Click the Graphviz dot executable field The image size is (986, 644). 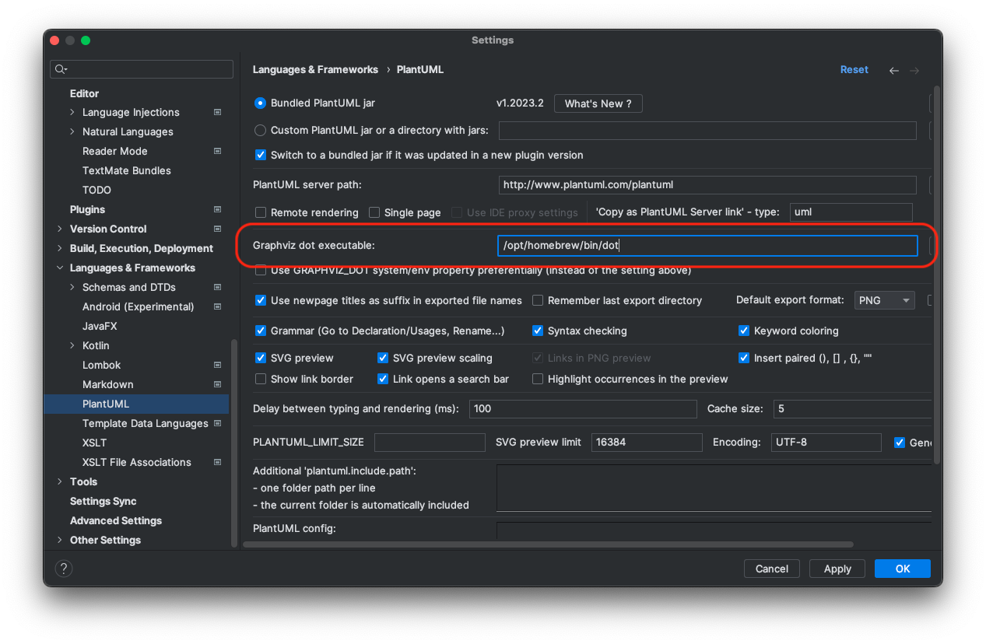[x=707, y=246]
